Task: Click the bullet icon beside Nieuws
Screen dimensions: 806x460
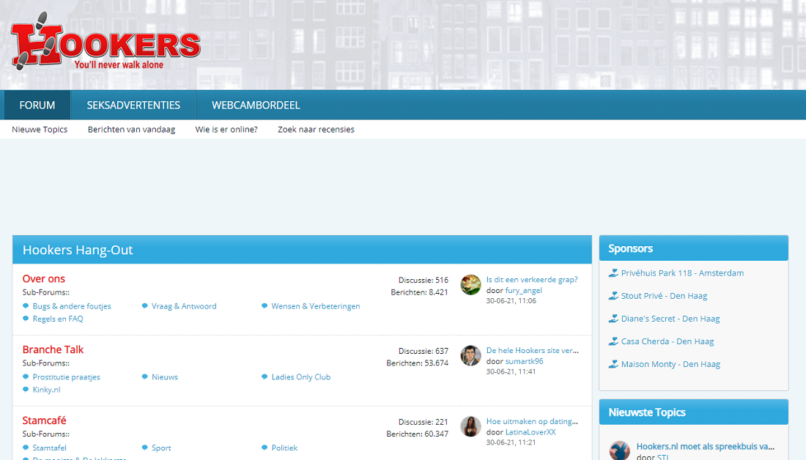Action: (x=145, y=376)
